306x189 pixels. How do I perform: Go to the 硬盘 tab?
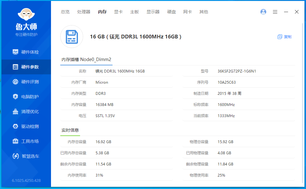[x=172, y=12]
